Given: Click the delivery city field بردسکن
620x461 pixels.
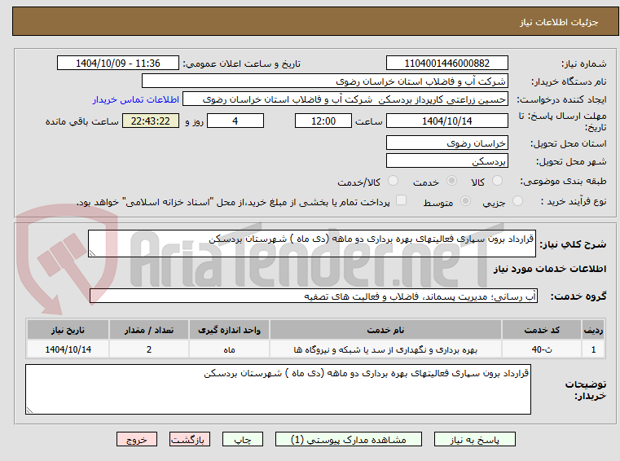Looking at the screenshot, I should click(x=446, y=161).
